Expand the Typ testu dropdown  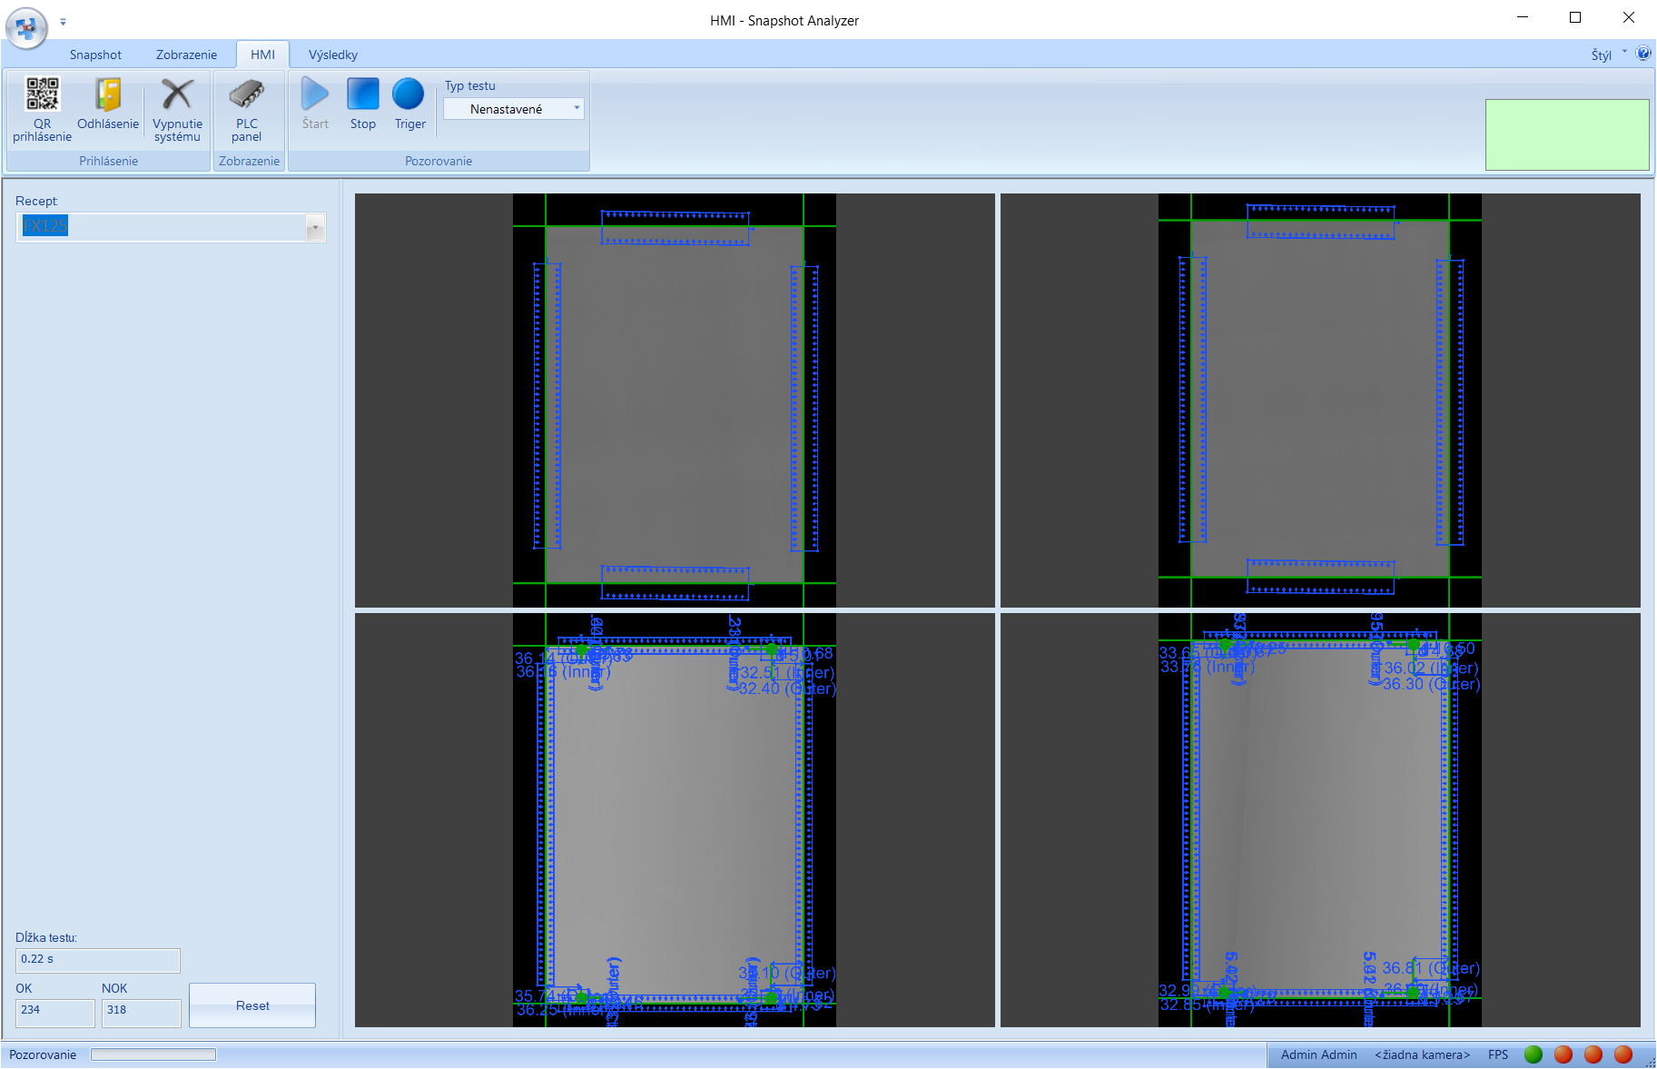pos(576,109)
